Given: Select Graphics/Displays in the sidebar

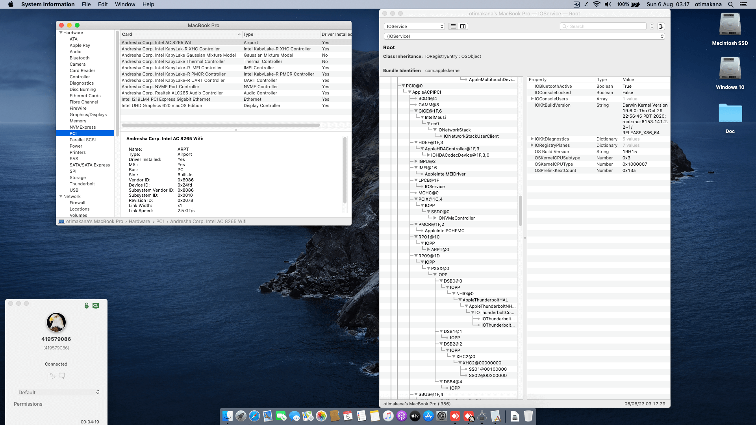Looking at the screenshot, I should pyautogui.click(x=88, y=115).
